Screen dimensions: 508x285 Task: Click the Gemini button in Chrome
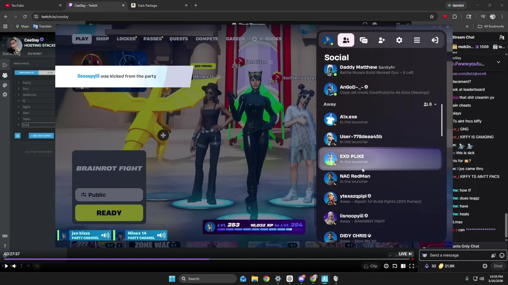coord(456,6)
